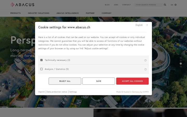Click the Reject All button
Image resolution: width=187 pixels, height=117 pixels.
tap(65, 81)
